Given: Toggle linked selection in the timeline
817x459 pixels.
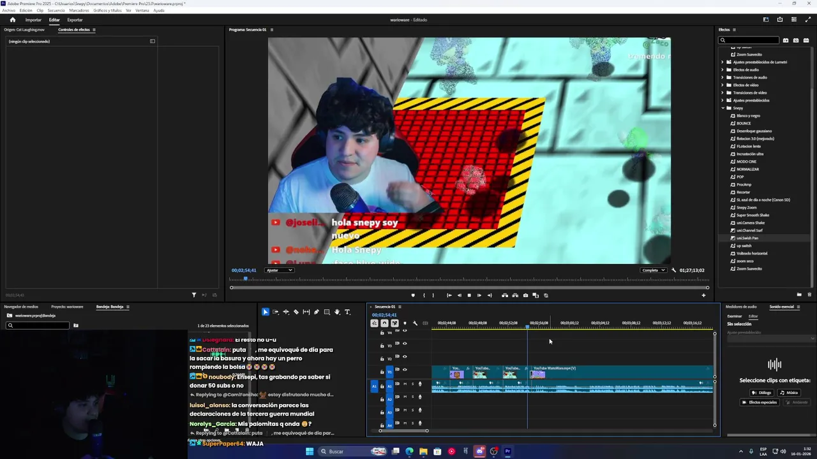Looking at the screenshot, I should click(x=394, y=323).
